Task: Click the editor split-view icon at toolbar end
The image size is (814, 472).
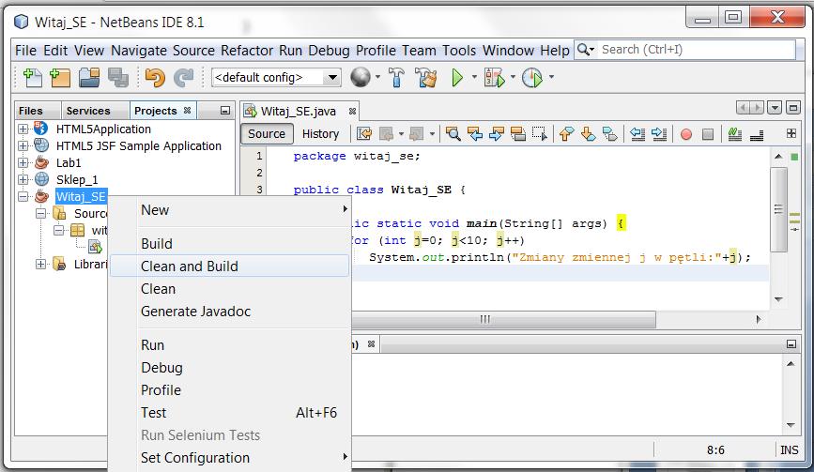Action: pos(791,133)
